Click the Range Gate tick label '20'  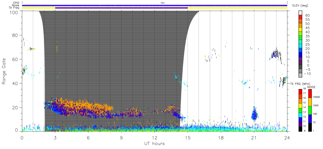pos(16,107)
